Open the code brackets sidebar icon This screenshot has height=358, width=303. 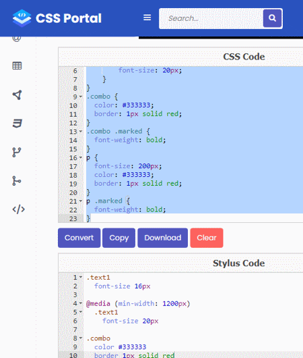click(x=18, y=209)
